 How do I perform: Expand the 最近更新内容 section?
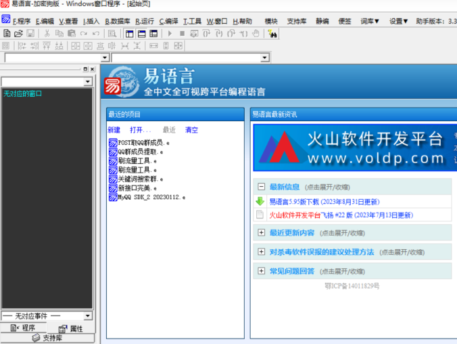261,233
